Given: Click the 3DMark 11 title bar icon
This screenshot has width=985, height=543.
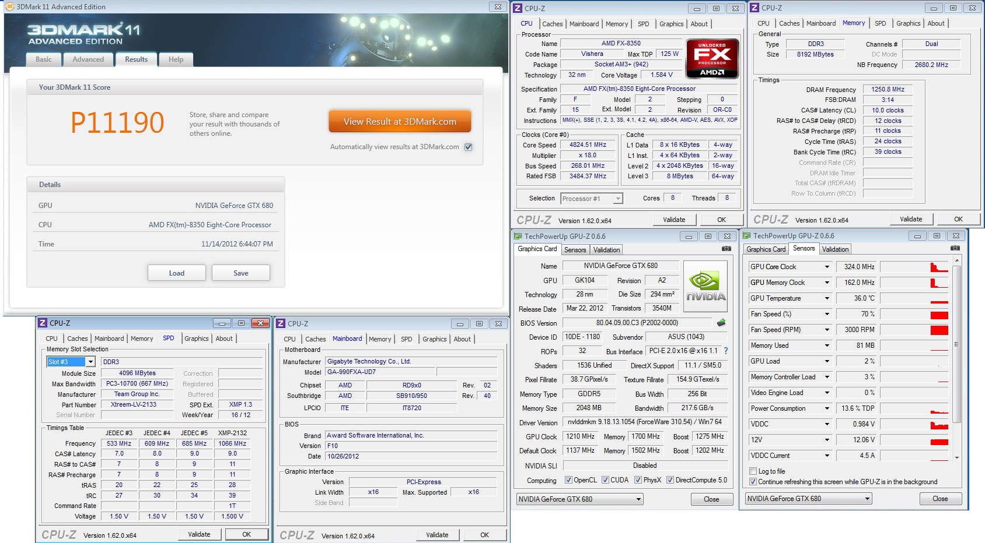Looking at the screenshot, I should (x=9, y=6).
